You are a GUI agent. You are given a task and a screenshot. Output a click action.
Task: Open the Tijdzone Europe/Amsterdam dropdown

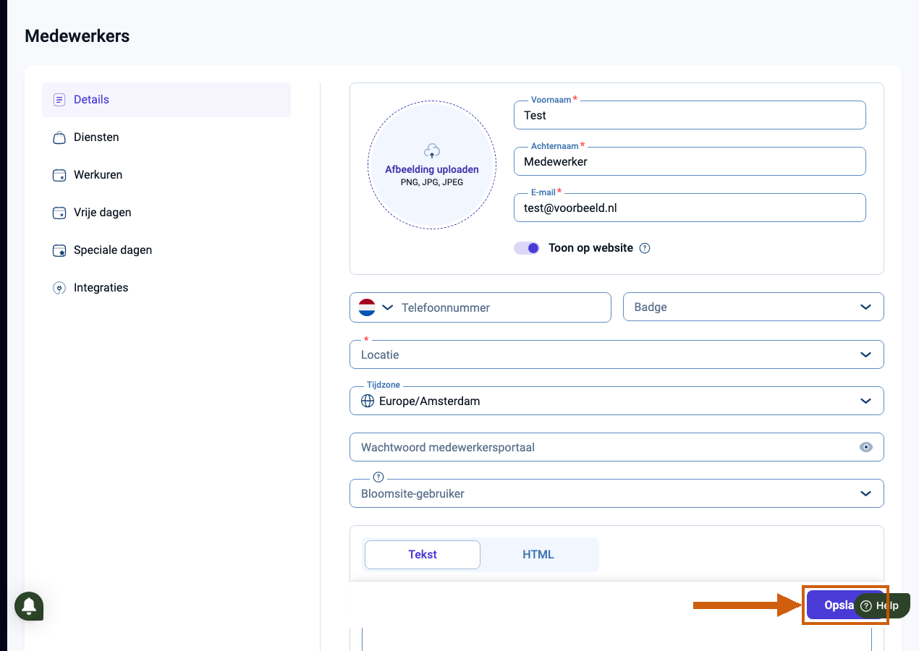[617, 401]
